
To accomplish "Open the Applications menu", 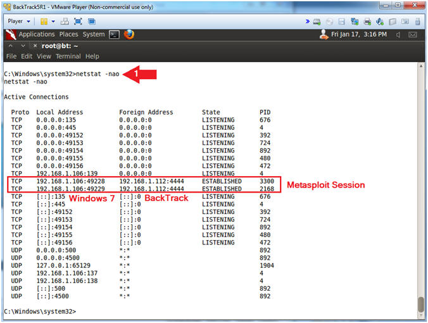I will tap(37, 34).
